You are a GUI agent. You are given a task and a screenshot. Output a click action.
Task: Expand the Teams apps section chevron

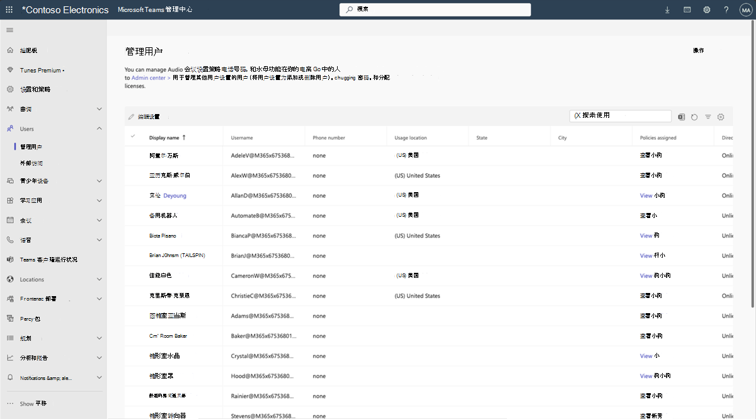(99, 200)
